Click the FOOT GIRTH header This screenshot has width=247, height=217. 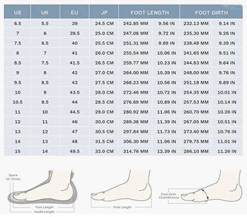(212, 12)
